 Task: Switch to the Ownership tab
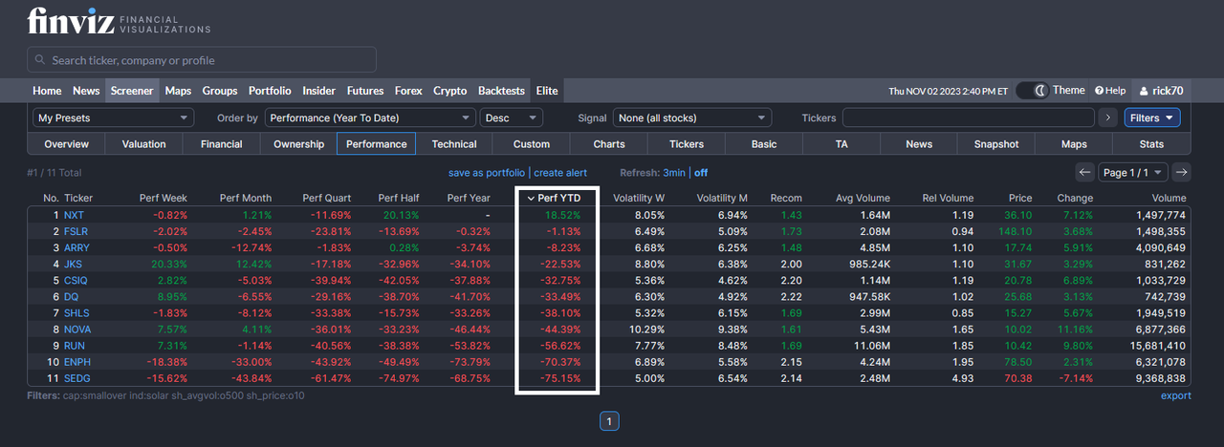pos(299,144)
